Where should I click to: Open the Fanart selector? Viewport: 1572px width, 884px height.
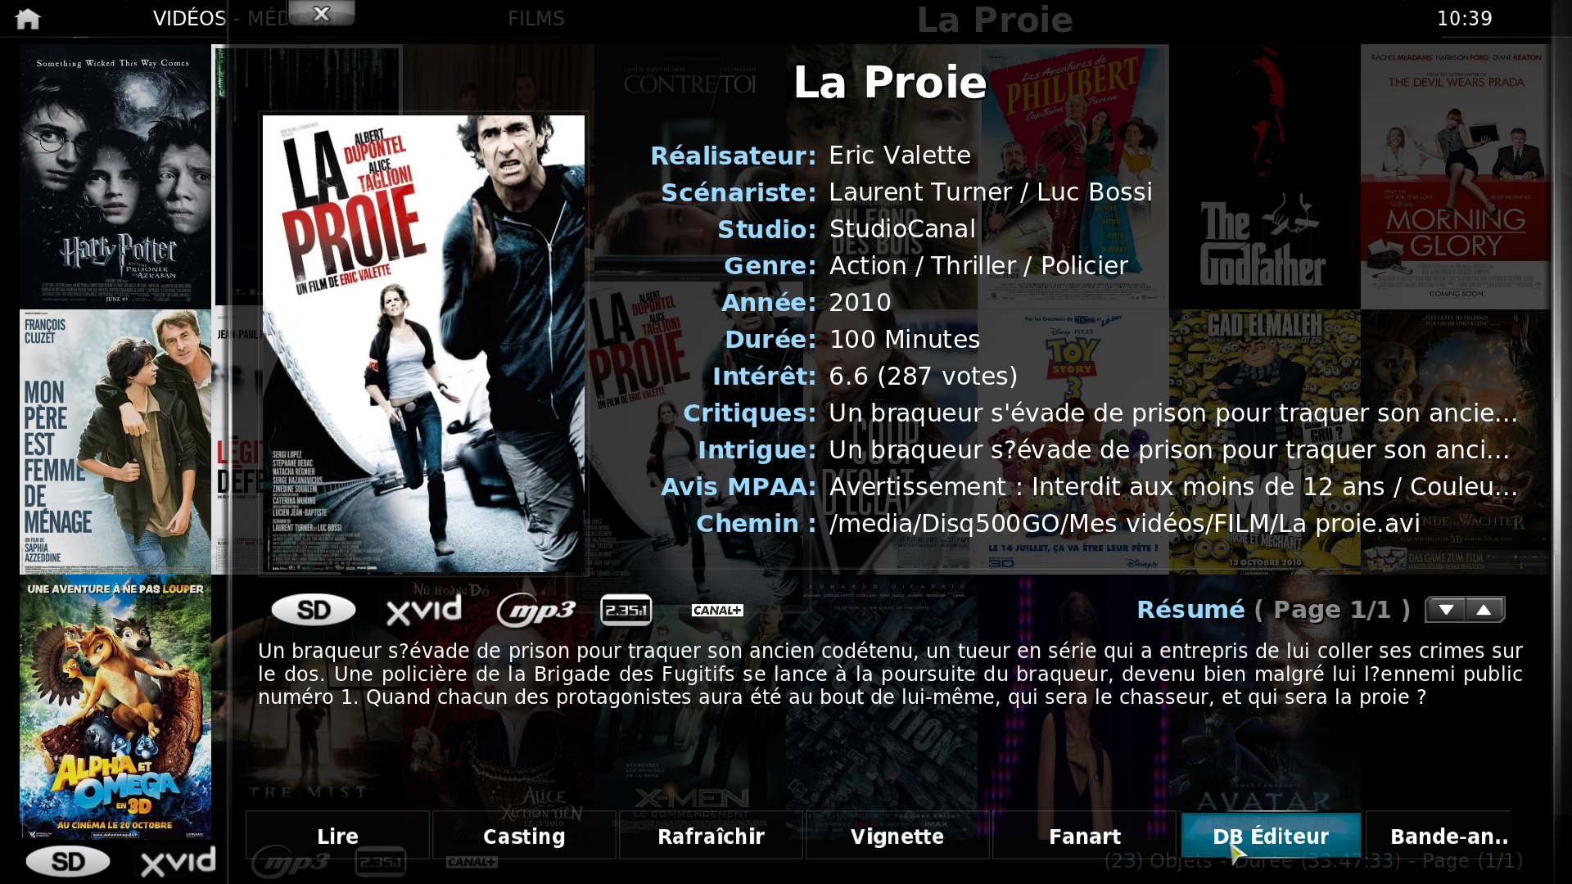[1085, 836]
